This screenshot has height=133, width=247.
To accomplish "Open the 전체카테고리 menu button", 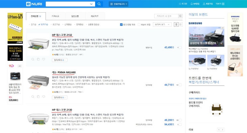I will coord(118,4).
